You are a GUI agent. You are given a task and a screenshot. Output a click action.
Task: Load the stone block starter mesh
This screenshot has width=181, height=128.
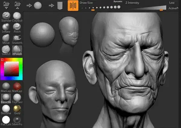(60, 5)
